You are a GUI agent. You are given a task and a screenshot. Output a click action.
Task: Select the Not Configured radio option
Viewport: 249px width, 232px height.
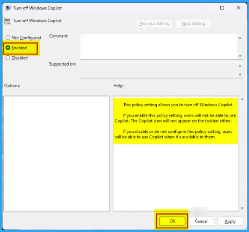coord(23,38)
